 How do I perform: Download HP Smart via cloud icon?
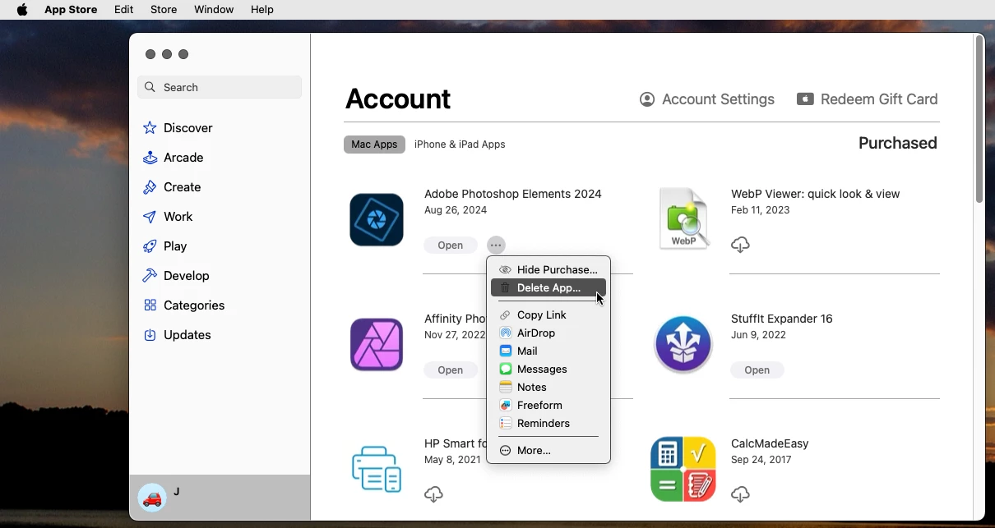point(433,494)
